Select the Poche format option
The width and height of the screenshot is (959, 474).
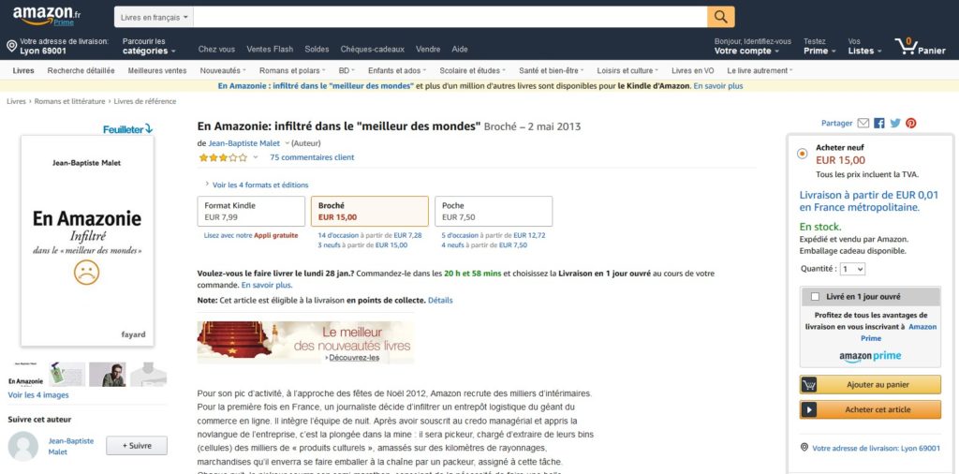(493, 211)
